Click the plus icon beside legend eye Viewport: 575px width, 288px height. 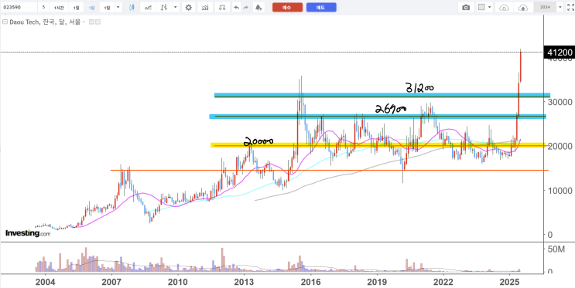pyautogui.click(x=98, y=22)
